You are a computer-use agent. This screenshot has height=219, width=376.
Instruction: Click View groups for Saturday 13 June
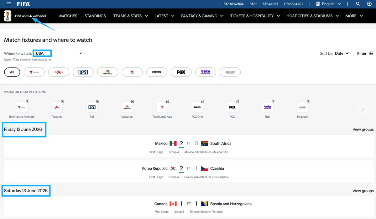(x=363, y=191)
